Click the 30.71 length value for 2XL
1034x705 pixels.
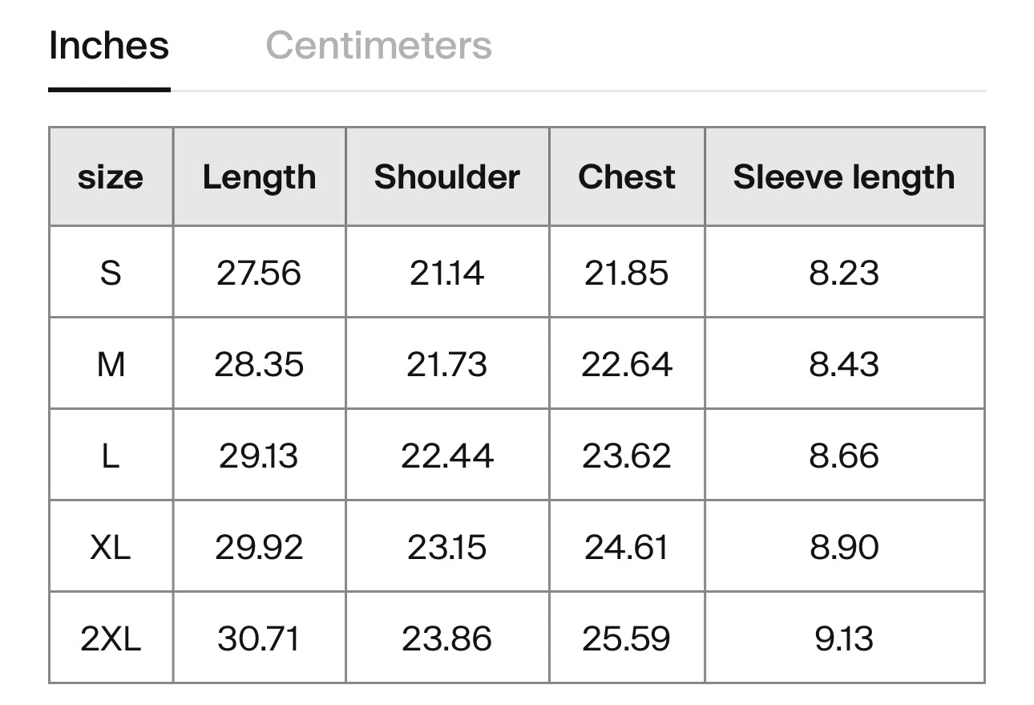click(x=259, y=638)
